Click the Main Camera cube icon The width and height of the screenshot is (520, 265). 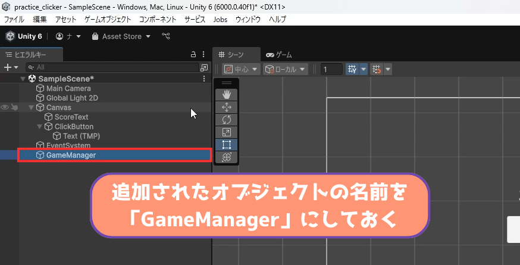[40, 88]
